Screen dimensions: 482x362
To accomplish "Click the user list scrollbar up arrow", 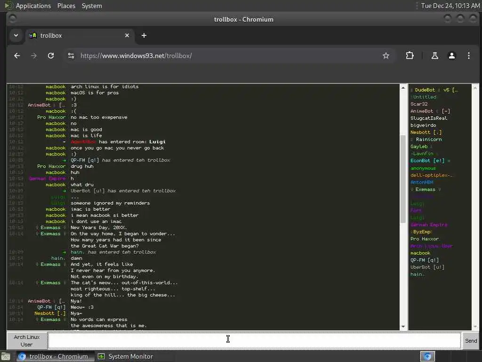I will pos(475,88).
